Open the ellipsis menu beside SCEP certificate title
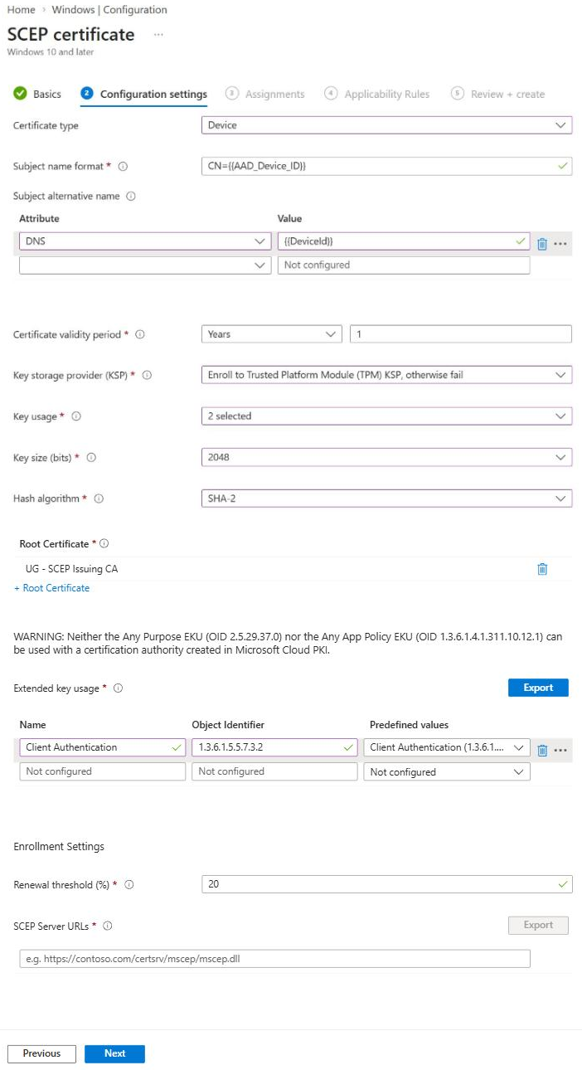Viewport: 582px width, 1070px height. (158, 35)
